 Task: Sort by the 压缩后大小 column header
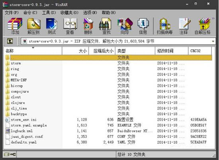point(102,51)
